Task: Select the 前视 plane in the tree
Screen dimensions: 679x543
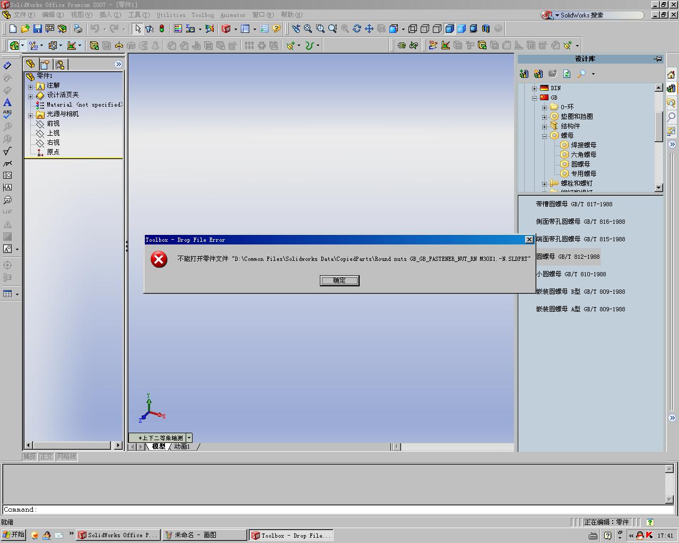Action: point(53,124)
